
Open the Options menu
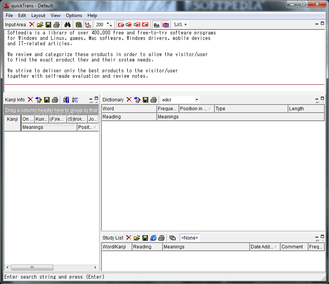[x=74, y=15]
